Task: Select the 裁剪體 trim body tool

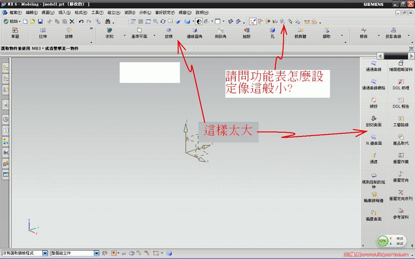Action: click(300, 33)
